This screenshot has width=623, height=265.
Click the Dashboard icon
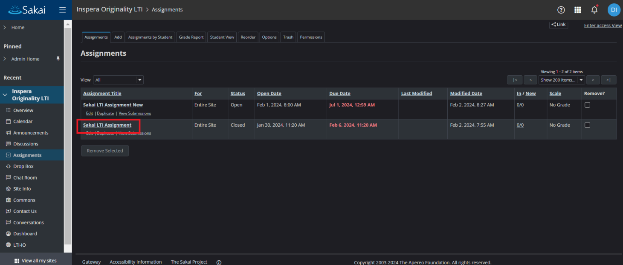tap(8, 234)
